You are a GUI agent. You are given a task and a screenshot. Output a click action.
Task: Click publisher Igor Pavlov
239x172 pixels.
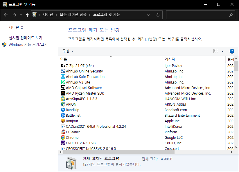tap(173, 66)
